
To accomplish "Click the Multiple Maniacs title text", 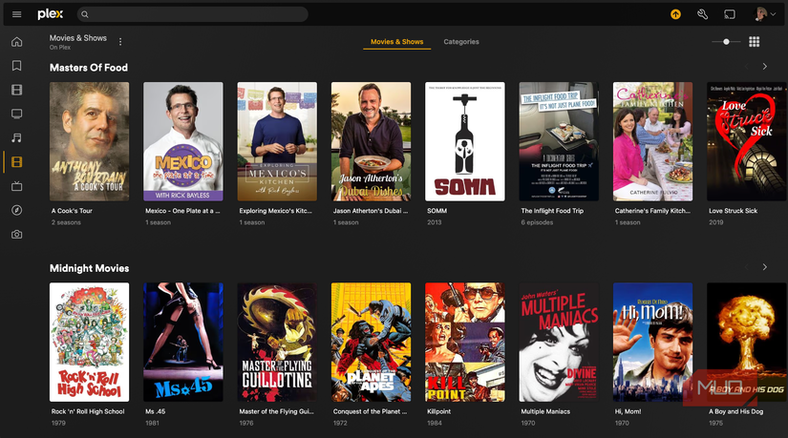I will tap(545, 411).
